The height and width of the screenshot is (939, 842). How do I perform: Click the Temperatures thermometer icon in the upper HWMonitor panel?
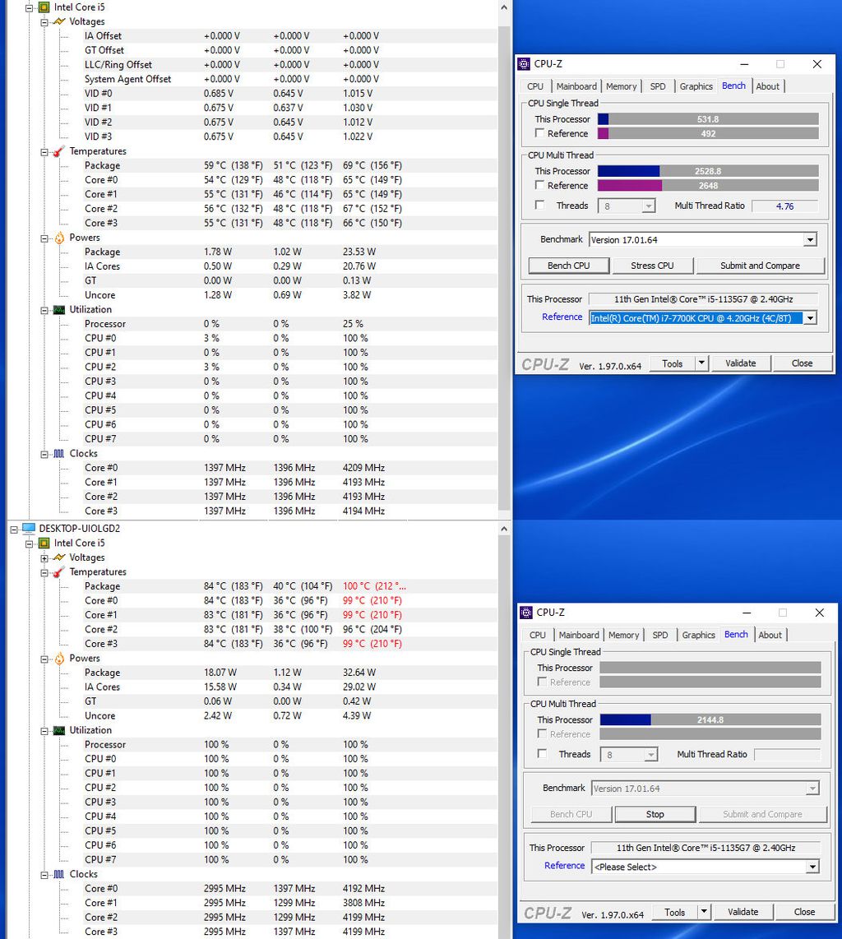pos(58,151)
